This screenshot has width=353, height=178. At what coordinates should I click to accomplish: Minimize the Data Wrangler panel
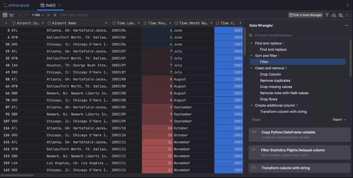[x=347, y=26]
